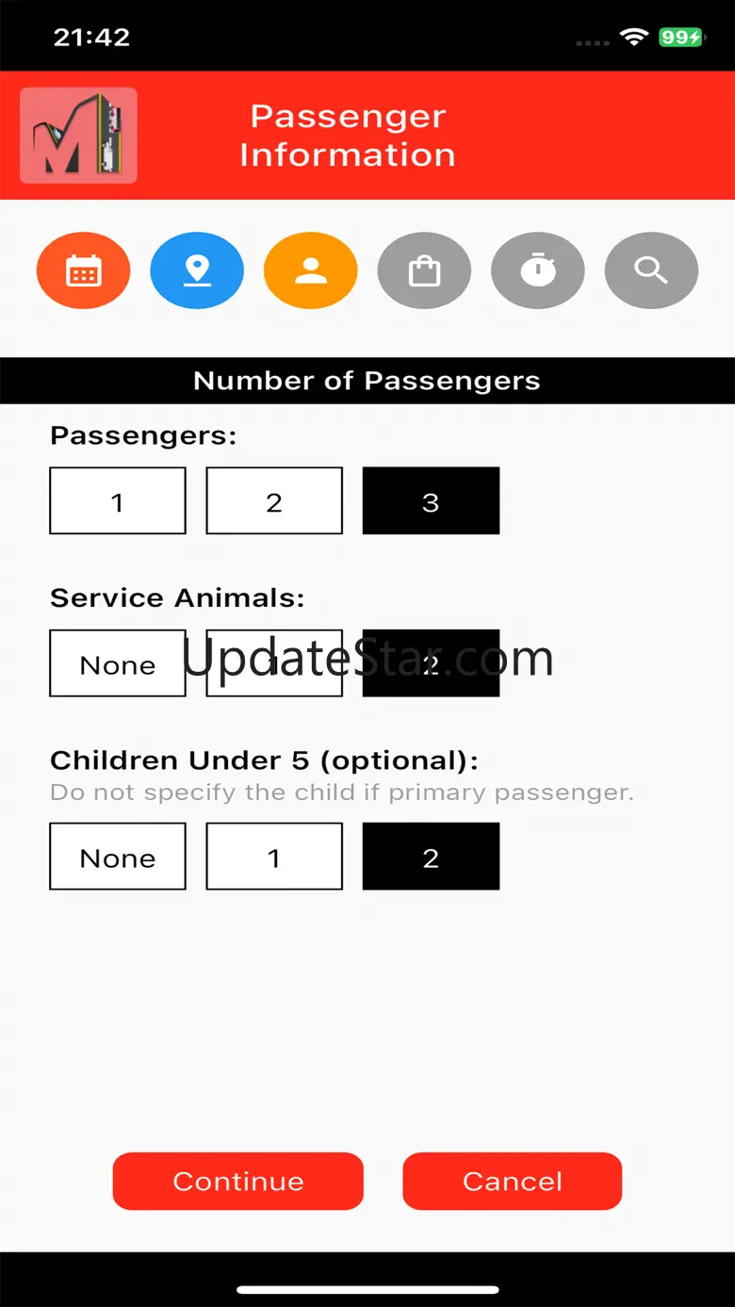Set Children Under 5 to None
The image size is (735, 1307).
click(118, 857)
